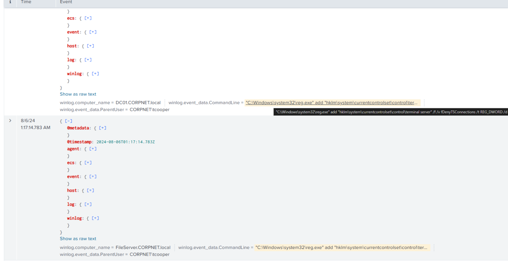Viewport: 508px width, 261px height.
Task: Expand event field in the first event
Action: [x=93, y=32]
